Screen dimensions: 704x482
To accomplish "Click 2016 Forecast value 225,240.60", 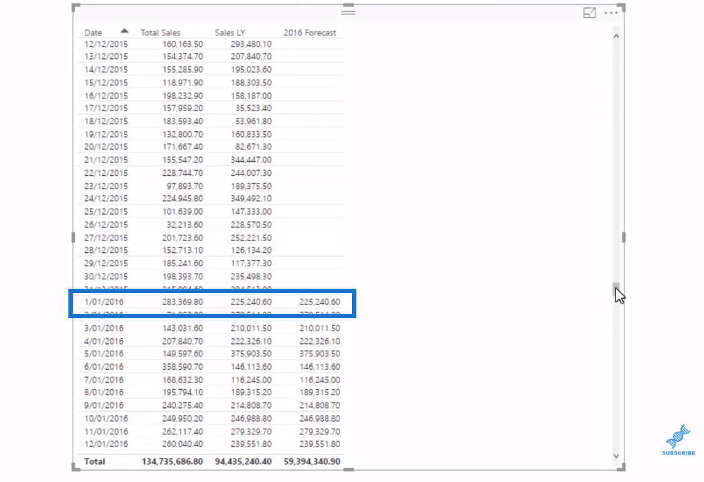I will click(x=319, y=302).
